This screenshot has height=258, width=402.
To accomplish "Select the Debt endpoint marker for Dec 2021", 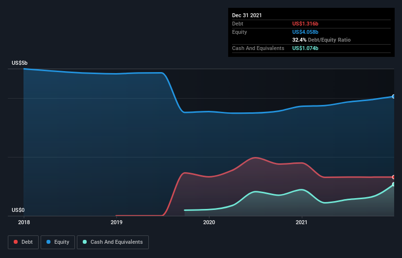I will pyautogui.click(x=394, y=177).
